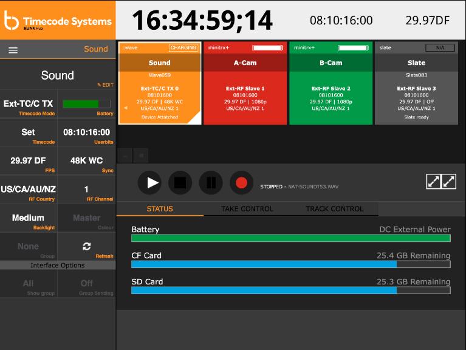This screenshot has width=466, height=350.
Task: Open the TRACK CONTROL tab
Action: click(335, 209)
